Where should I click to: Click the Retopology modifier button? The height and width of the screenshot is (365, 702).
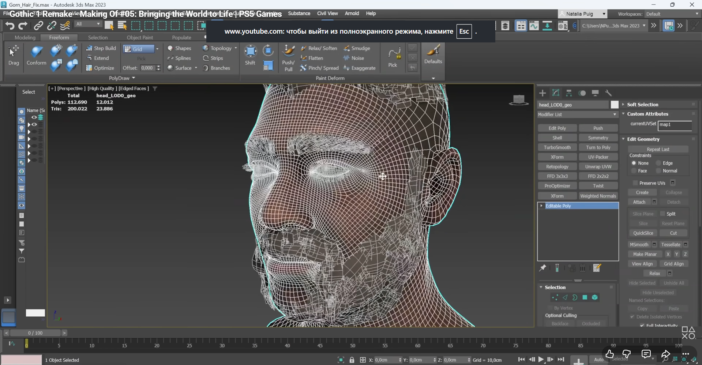[557, 167]
